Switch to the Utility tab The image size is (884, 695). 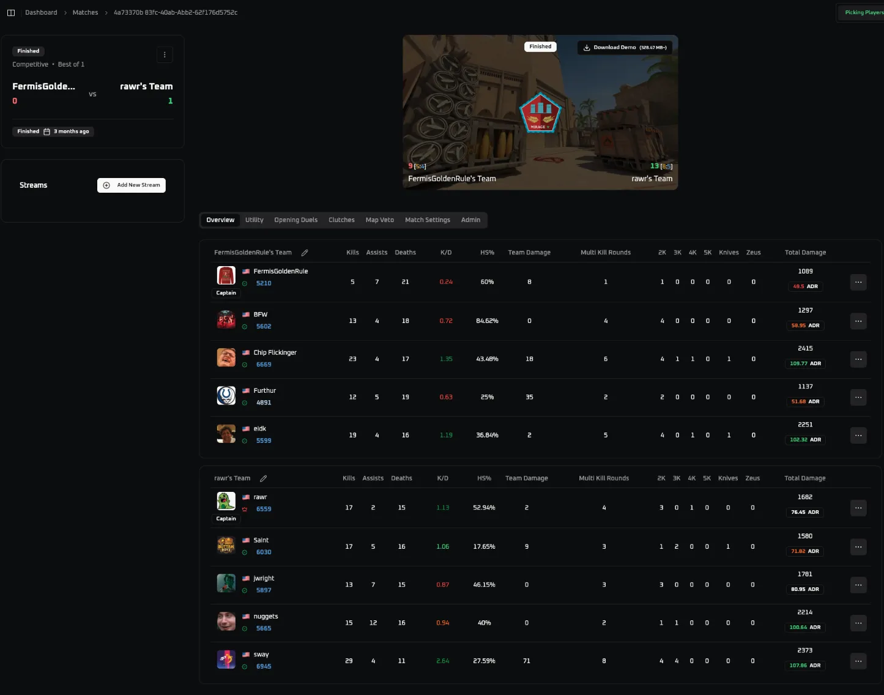254,220
